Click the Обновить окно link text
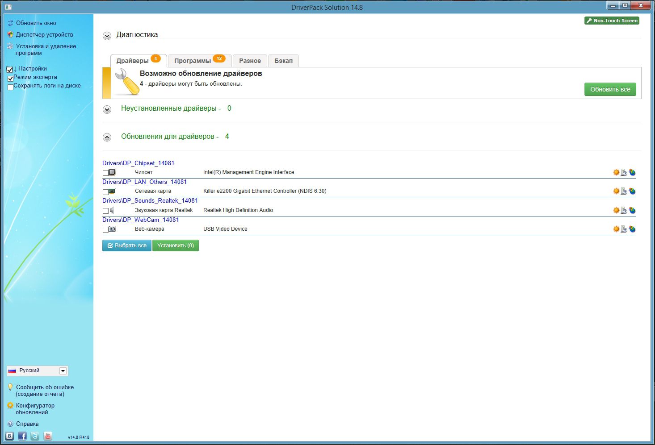 pos(36,23)
